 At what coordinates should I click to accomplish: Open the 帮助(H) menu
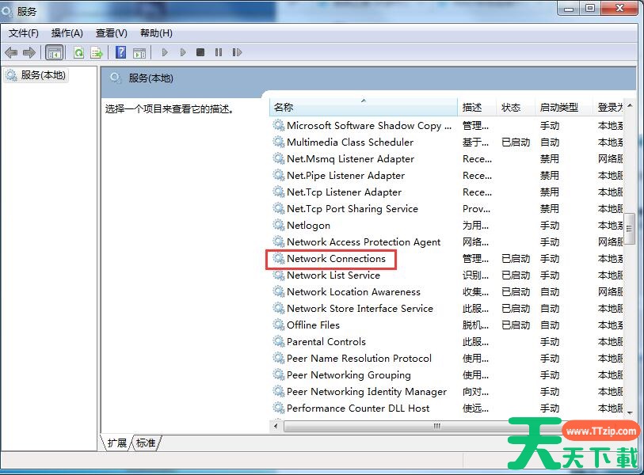point(156,33)
